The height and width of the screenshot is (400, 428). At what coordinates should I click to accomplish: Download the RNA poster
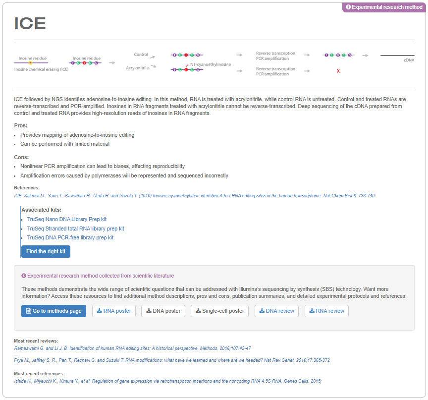coord(114,311)
